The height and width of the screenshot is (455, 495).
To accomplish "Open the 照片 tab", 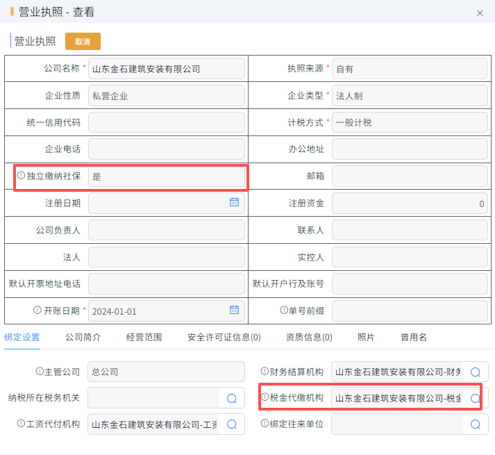I will point(366,338).
